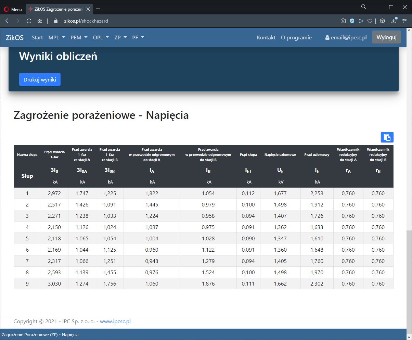This screenshot has height=340, width=412.
Task: Open the Kontakt page
Action: (266, 38)
